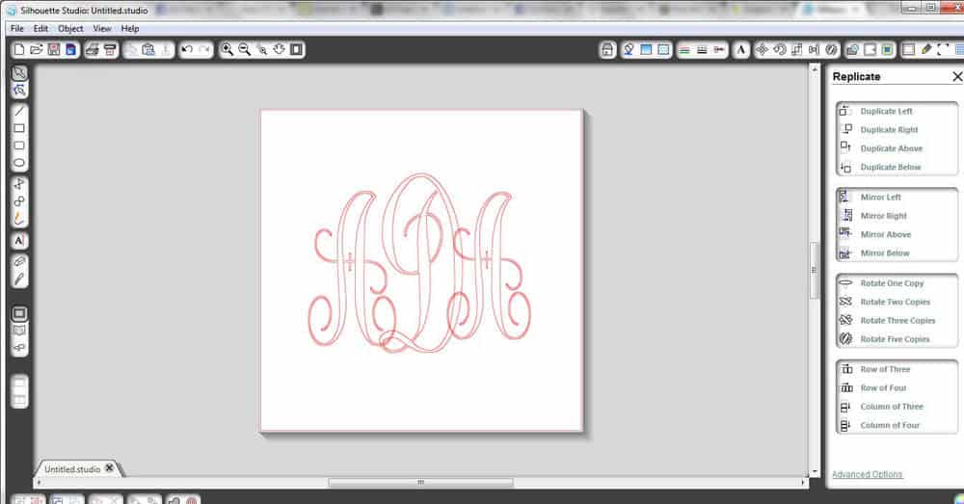This screenshot has height=504, width=964.
Task: Apply Rotate Five Copies
Action: pyautogui.click(x=895, y=338)
